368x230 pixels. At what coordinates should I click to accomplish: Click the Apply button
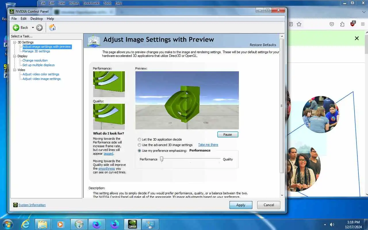pos(241,205)
